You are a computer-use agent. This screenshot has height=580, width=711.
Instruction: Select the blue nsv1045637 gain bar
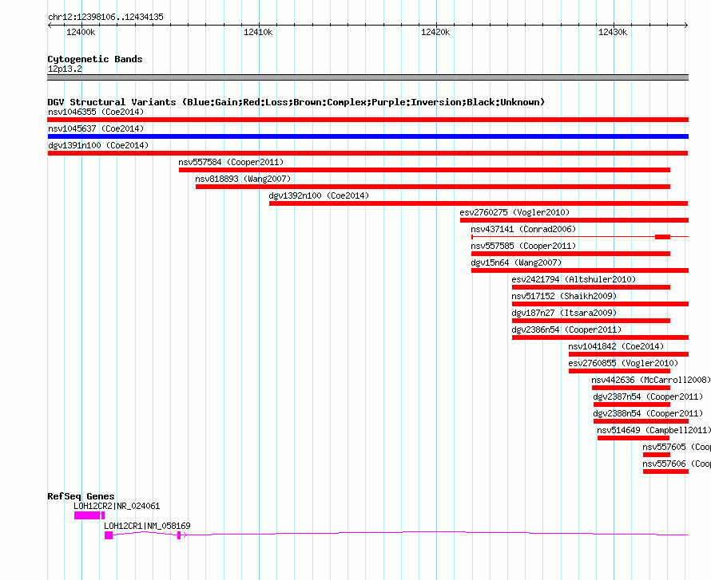coord(367,136)
